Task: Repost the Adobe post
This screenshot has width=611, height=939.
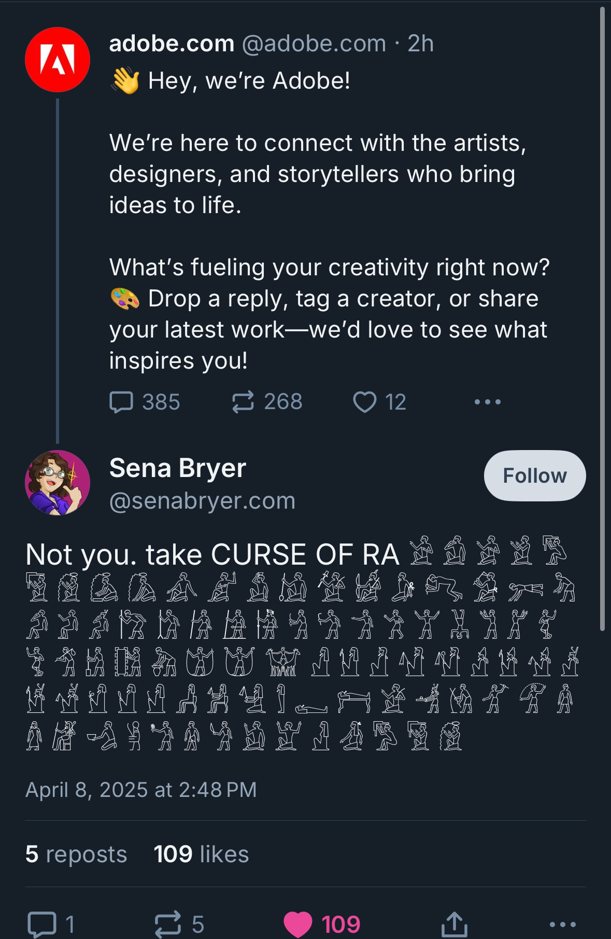Action: point(243,402)
